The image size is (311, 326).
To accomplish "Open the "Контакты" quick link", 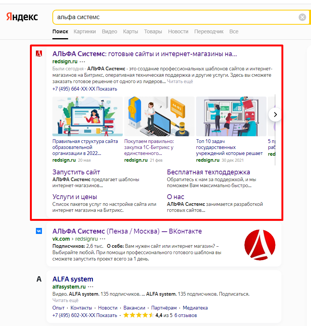I will pyautogui.click(x=81, y=308).
